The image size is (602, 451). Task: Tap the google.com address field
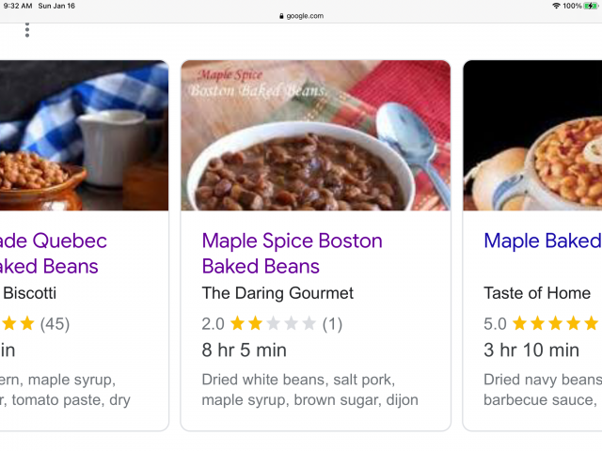click(x=301, y=16)
